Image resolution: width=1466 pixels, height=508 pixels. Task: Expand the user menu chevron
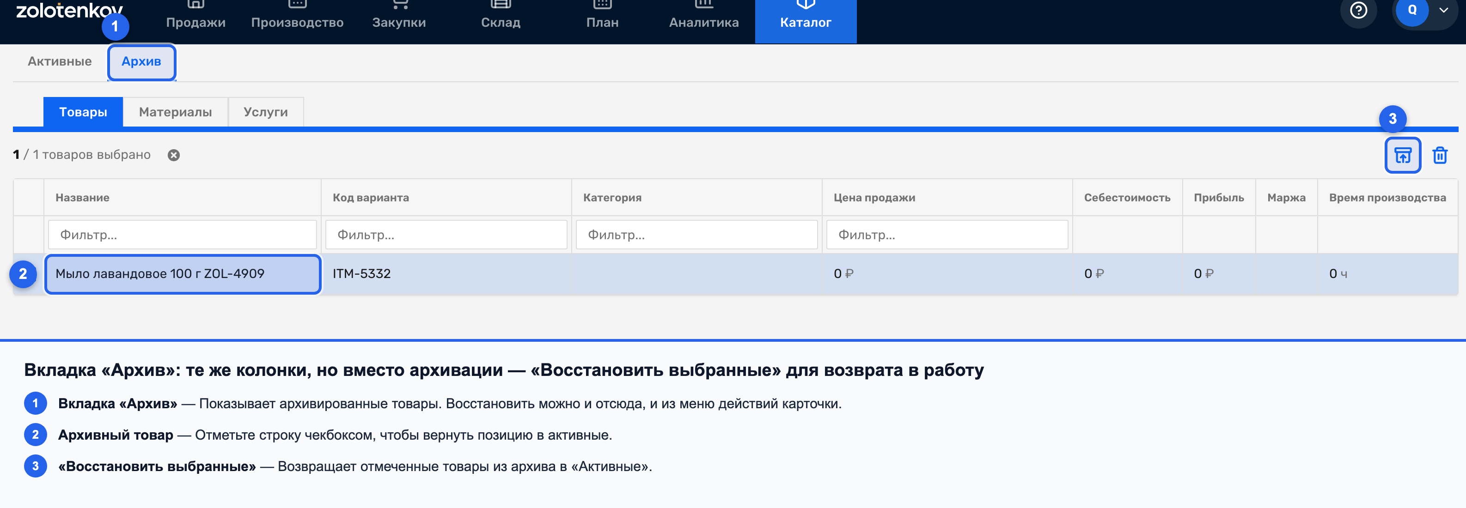(1443, 10)
